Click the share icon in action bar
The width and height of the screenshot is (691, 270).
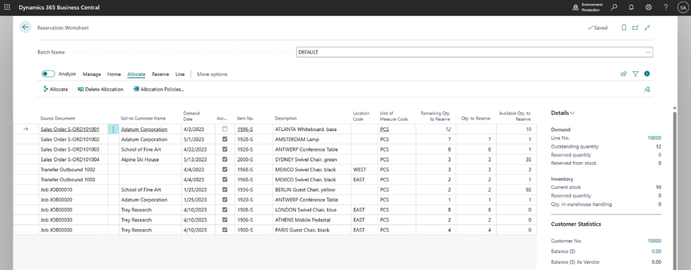click(624, 74)
